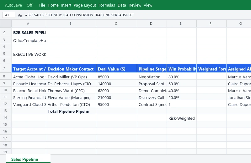Click the fx insert function icon
Screen dimensions: 251x163
20,15
